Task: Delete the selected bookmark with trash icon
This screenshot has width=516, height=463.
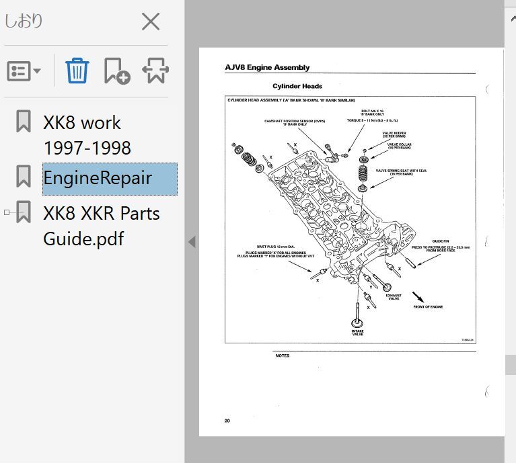Action: (77, 71)
